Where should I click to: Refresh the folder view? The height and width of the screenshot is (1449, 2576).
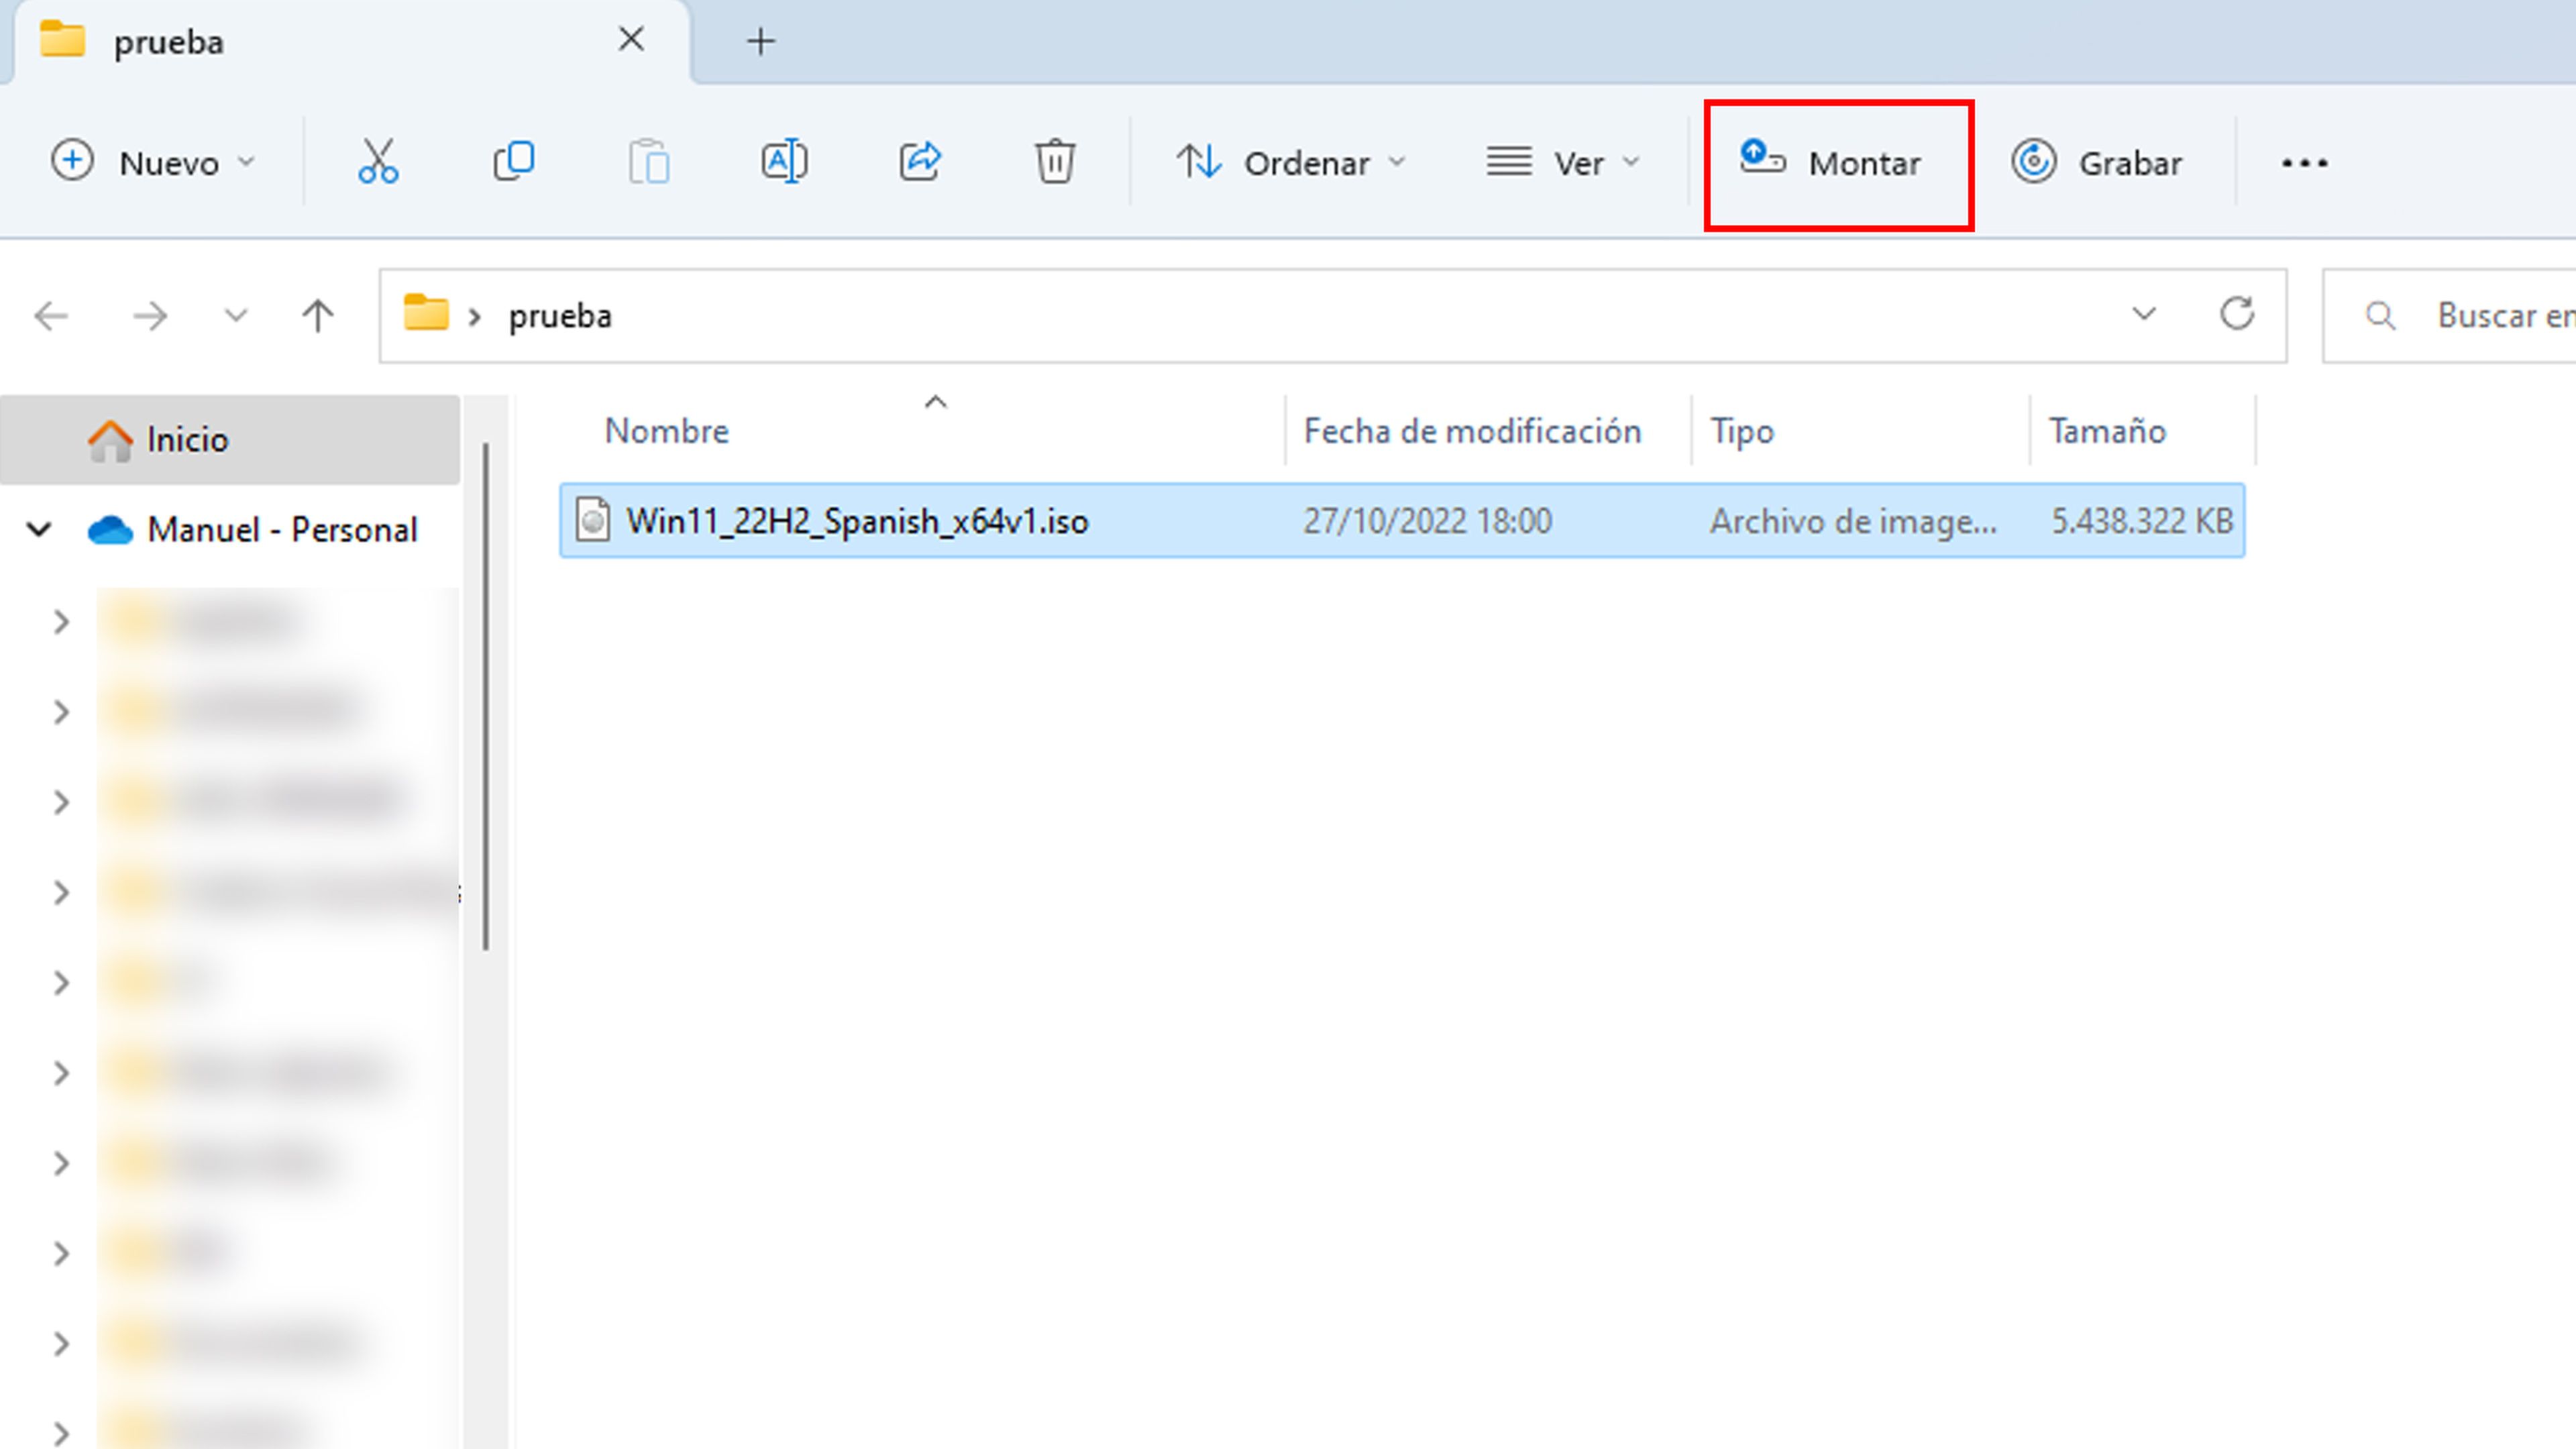2237,314
